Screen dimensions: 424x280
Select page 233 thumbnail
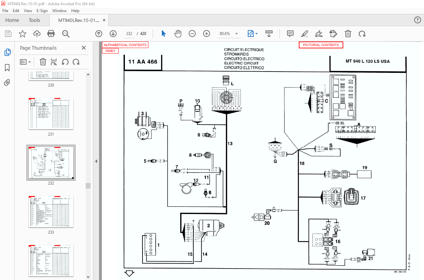(51, 212)
